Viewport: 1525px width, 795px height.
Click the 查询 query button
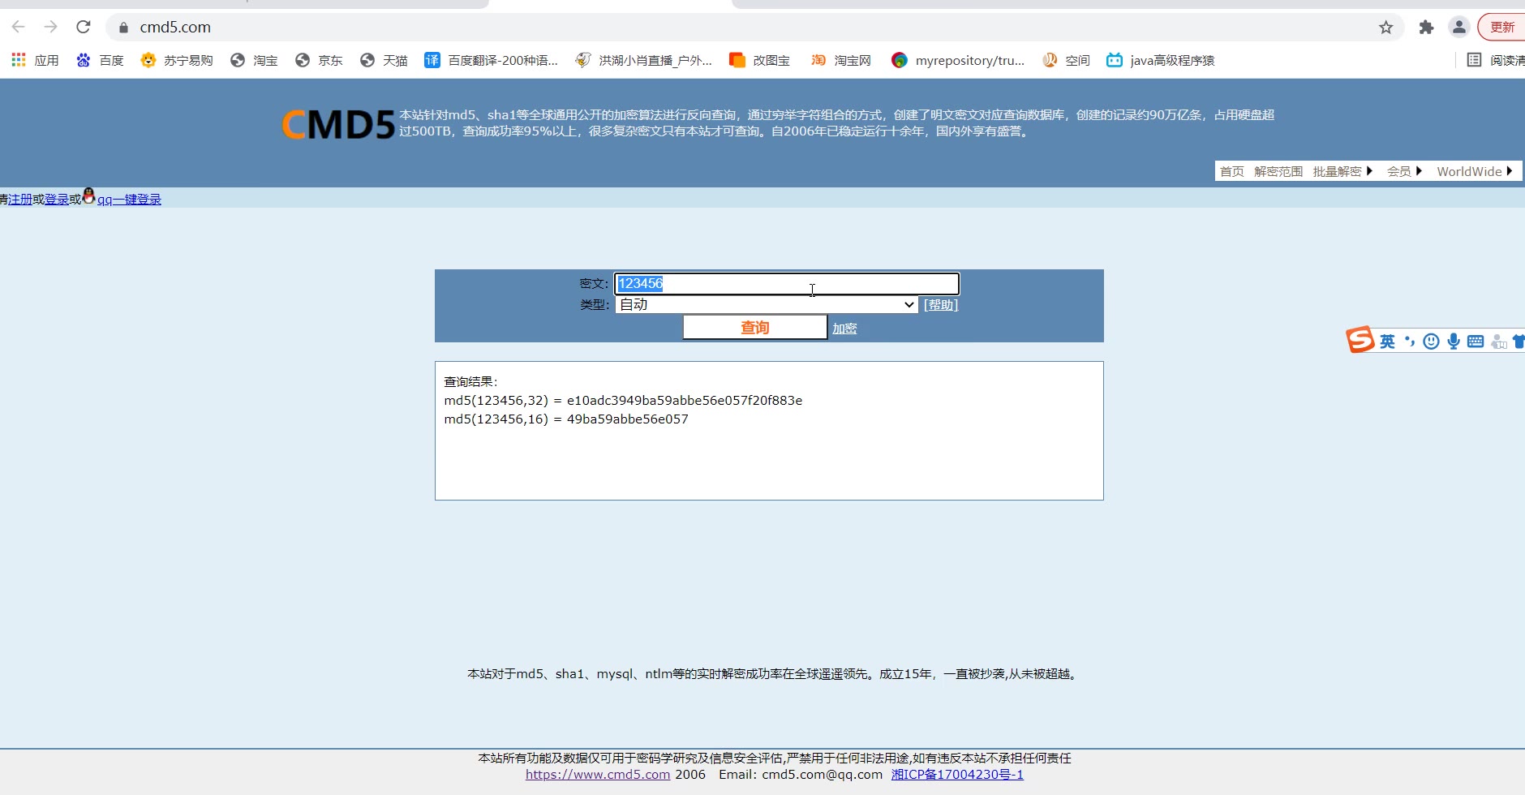pyautogui.click(x=754, y=327)
